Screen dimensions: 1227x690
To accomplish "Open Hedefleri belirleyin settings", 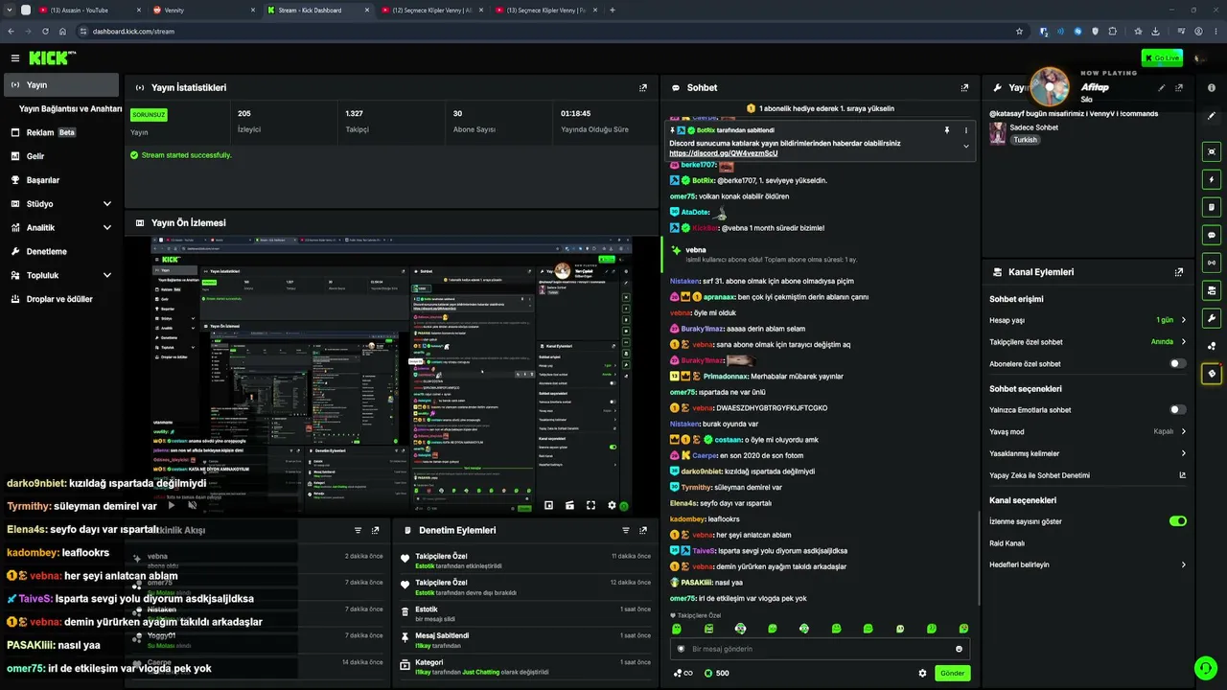I will tap(1087, 564).
